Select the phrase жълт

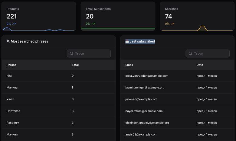click(x=10, y=99)
